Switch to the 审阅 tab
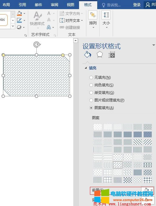The width and height of the screenshot is (156, 206). pyautogui.click(x=54, y=5)
